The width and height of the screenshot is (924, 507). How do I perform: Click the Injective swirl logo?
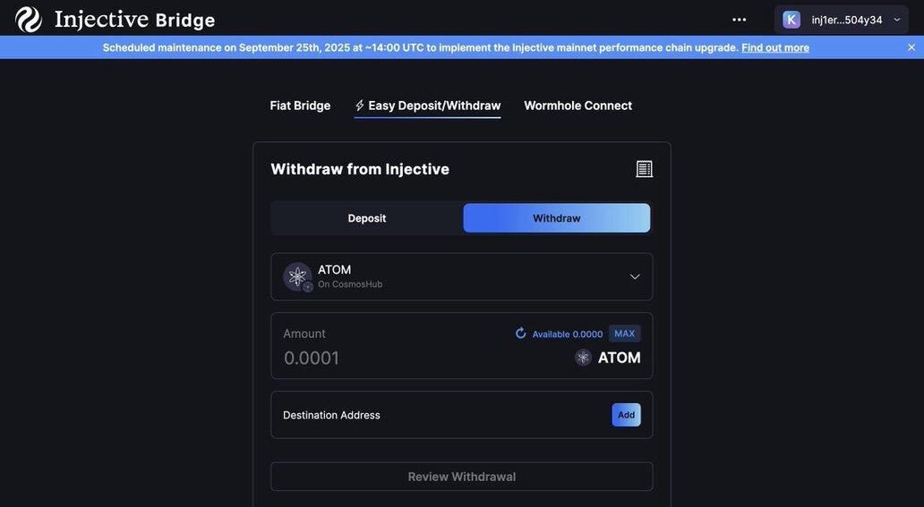point(29,20)
